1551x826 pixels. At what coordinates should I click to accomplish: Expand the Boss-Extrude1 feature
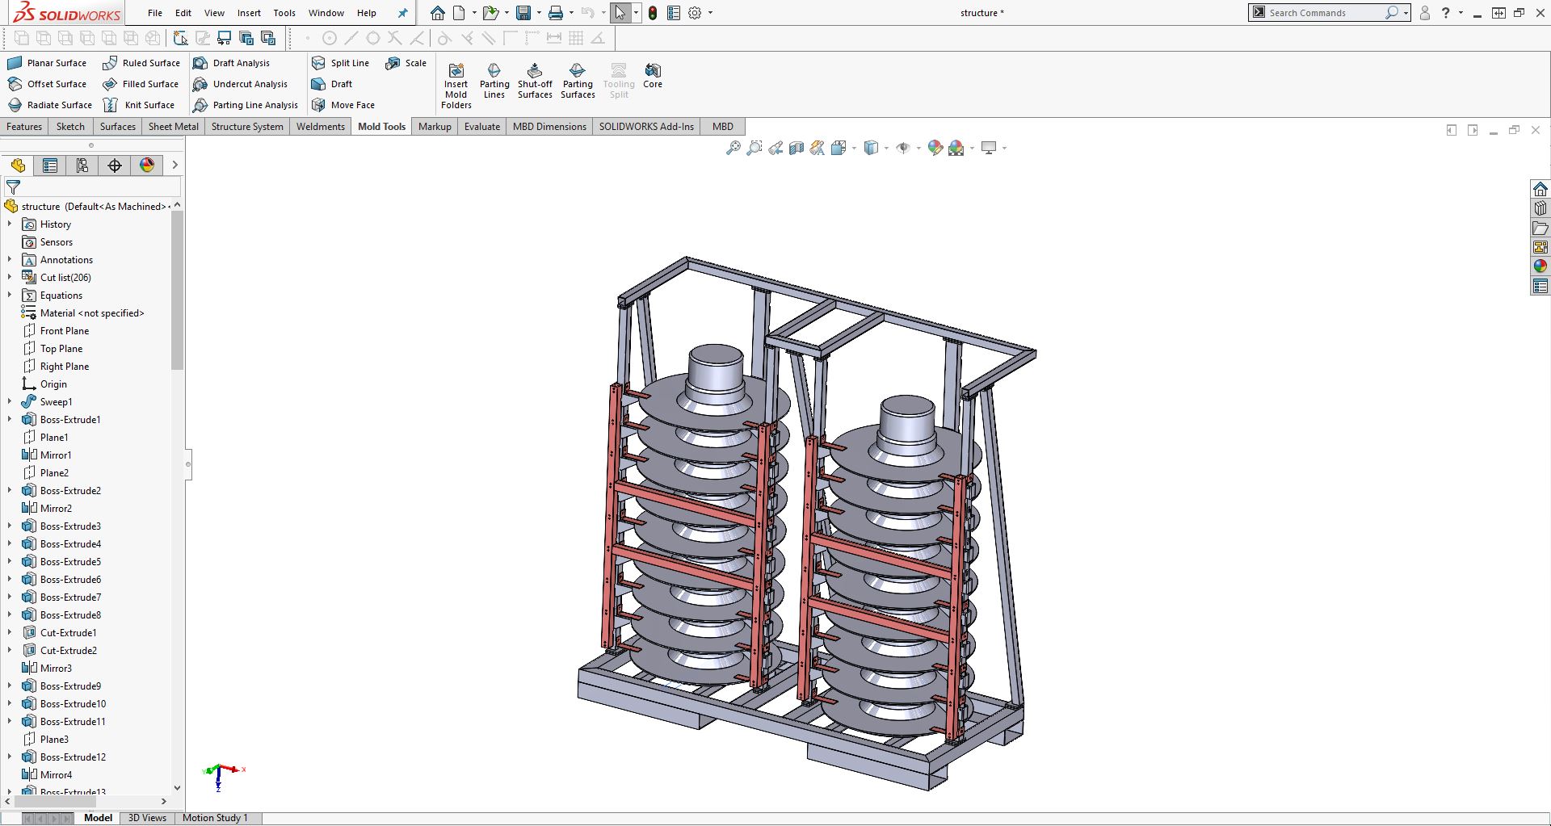pyautogui.click(x=10, y=419)
